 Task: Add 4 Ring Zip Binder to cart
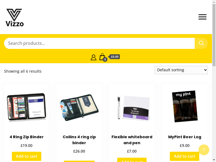tap(26, 156)
